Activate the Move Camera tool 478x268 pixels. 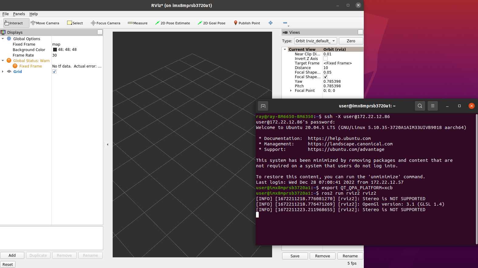45,23
